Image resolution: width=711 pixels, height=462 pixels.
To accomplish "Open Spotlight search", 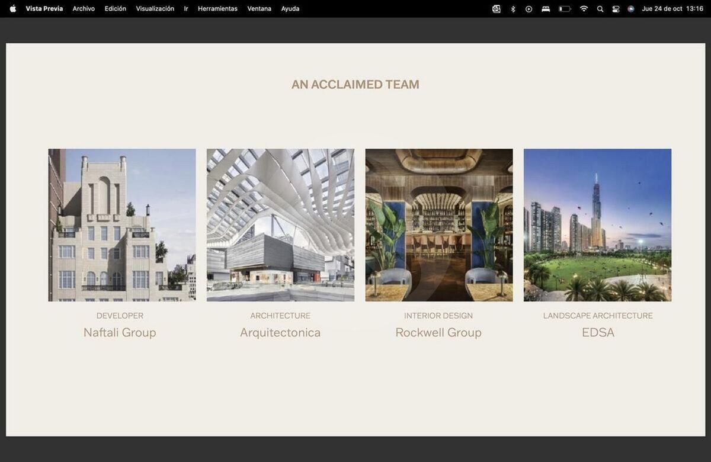I will point(600,9).
